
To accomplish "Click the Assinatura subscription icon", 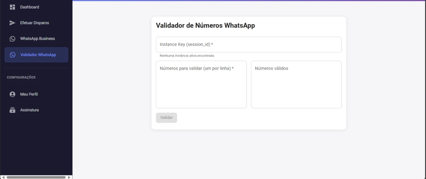I will pyautogui.click(x=12, y=110).
